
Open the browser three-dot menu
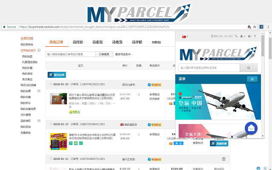[268, 27]
